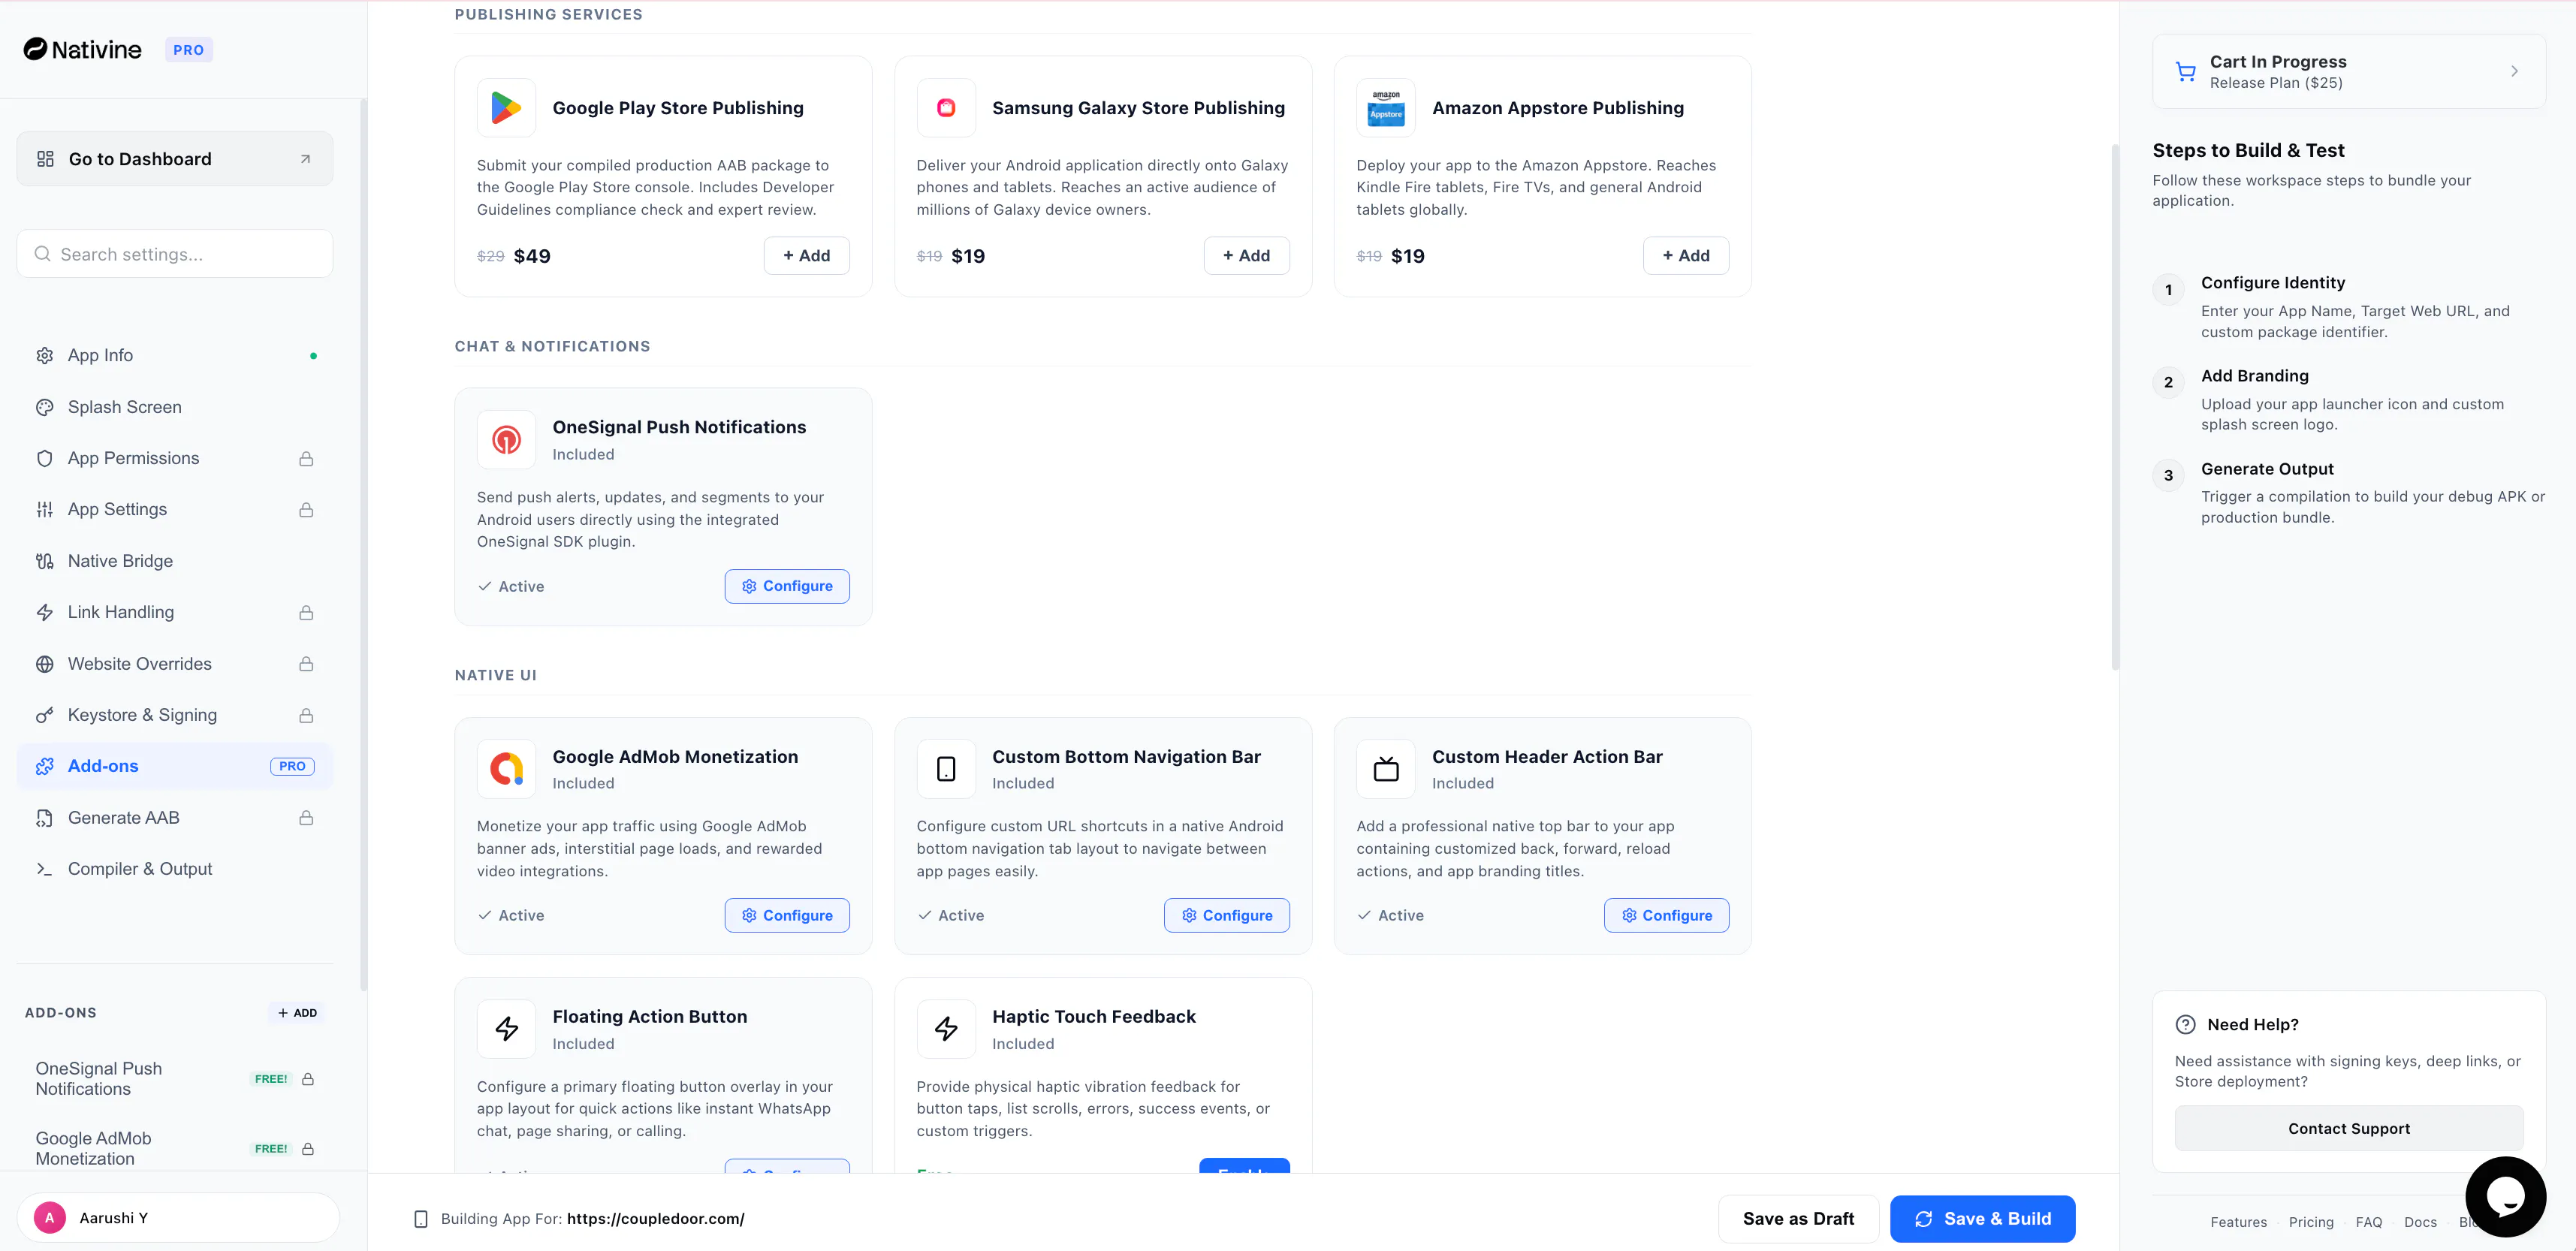Open the FAQ footer link

tap(2368, 1222)
